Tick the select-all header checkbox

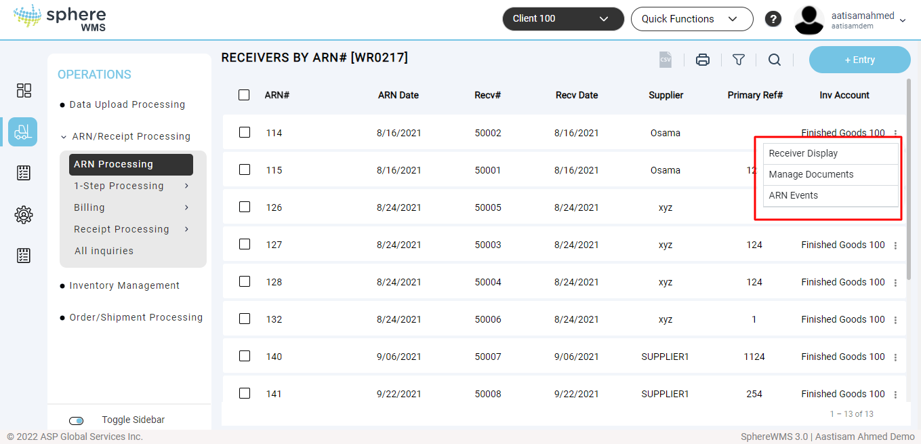tap(244, 95)
